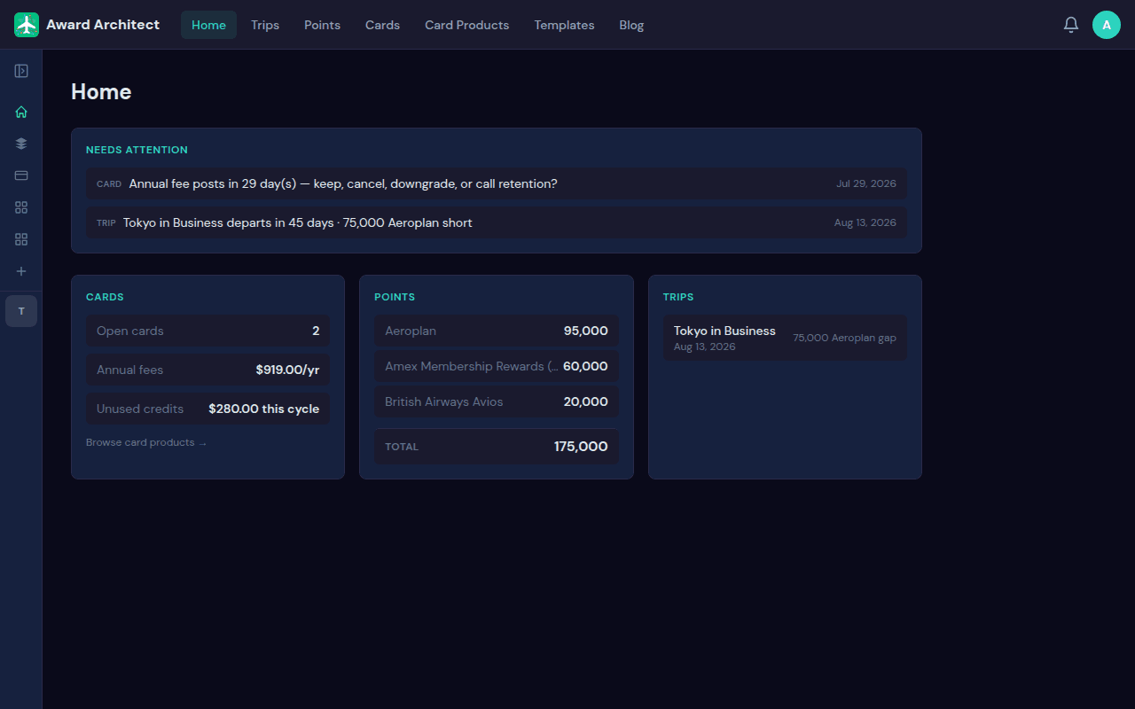Click the Open cards row

pos(207,331)
